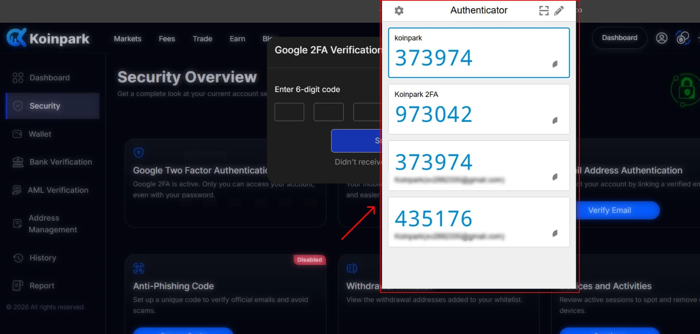Viewport: 700px width, 334px height.
Task: Click the Withdrawal whitelist card icon
Action: point(352,269)
